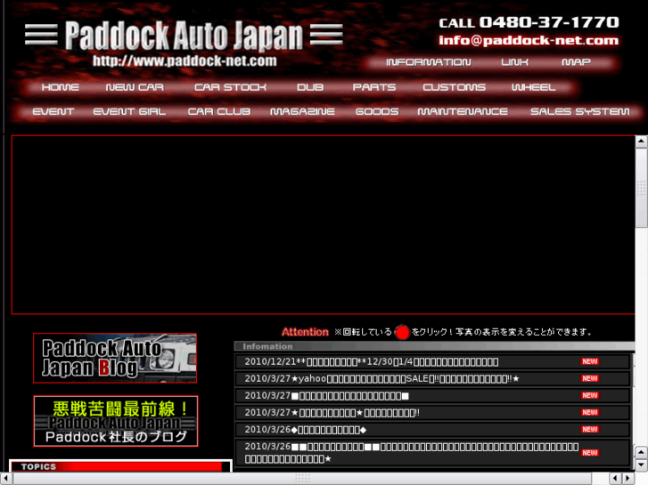Viewport: 648px width, 485px height.
Task: Click the page vertical scrollbar thumb
Action: point(641,188)
